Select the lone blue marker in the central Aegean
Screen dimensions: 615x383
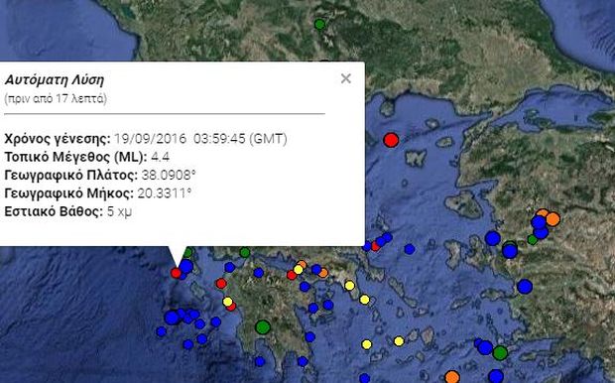point(409,249)
